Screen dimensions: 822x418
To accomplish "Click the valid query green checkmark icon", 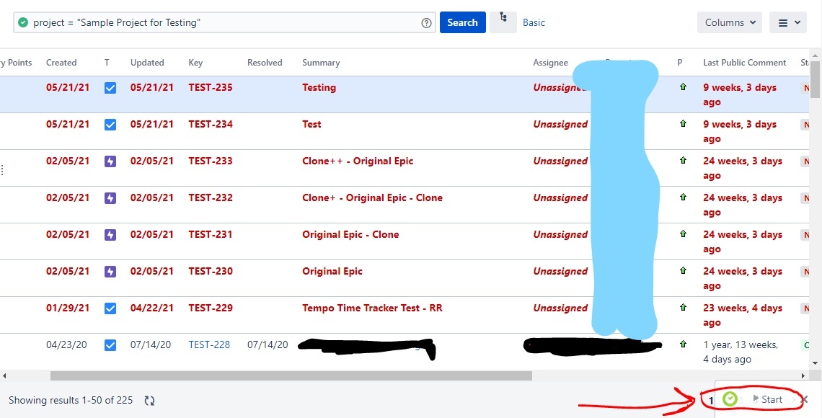I will (x=23, y=23).
